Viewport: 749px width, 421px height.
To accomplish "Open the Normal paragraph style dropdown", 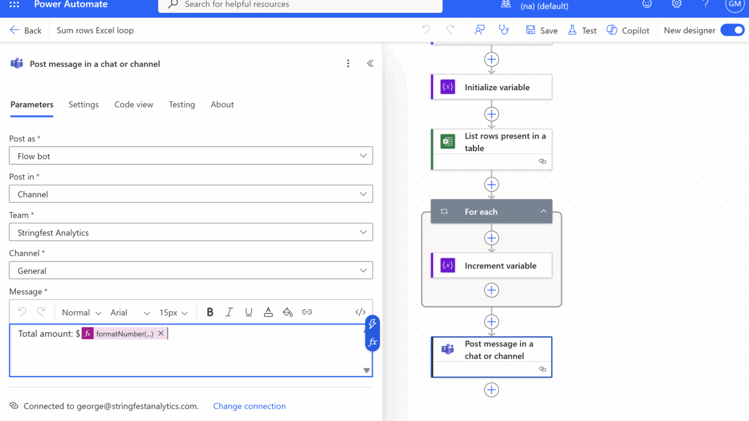I will point(82,312).
